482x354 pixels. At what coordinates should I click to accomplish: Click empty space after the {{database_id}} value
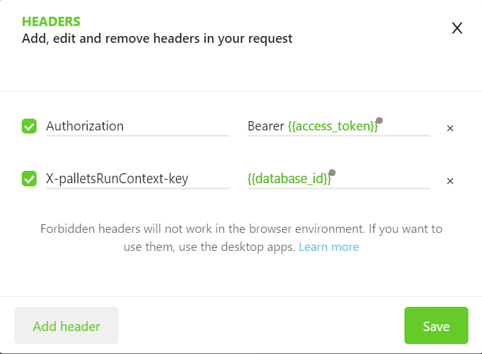click(x=385, y=179)
